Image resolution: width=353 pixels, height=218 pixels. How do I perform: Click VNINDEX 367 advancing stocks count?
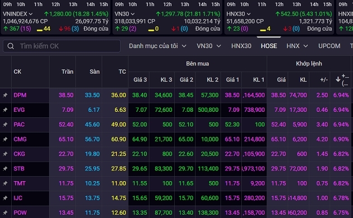coord(15,29)
